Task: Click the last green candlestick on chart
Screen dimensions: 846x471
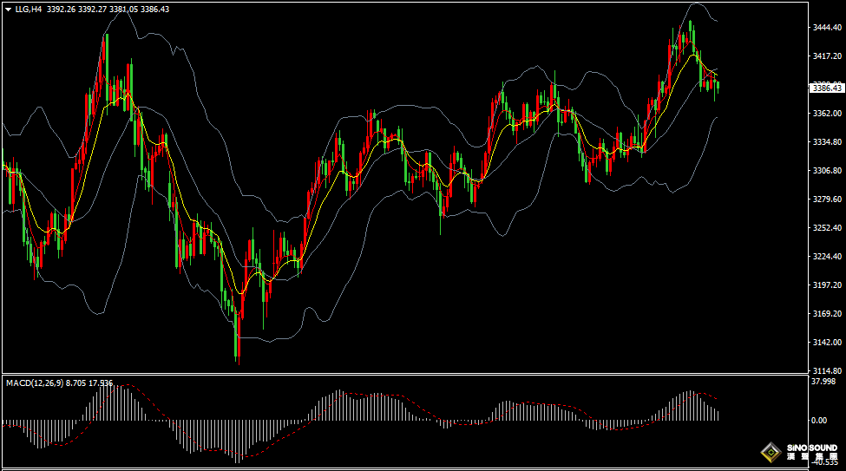Action: (x=718, y=85)
